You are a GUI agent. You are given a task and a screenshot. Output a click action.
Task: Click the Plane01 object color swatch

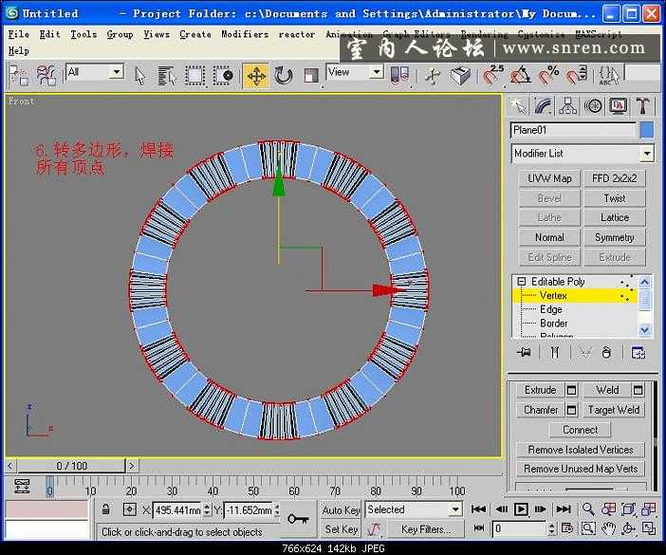click(x=647, y=130)
